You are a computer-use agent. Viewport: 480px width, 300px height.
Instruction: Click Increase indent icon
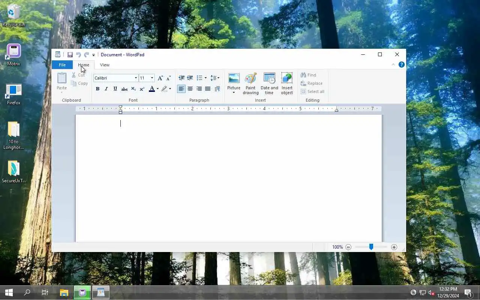click(190, 78)
